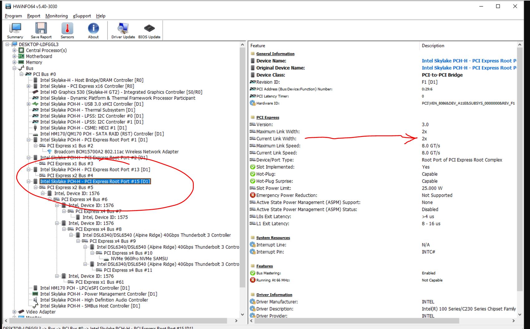This screenshot has height=329, width=530.
Task: Launch BIOS Update from toolbar
Action: pyautogui.click(x=149, y=31)
